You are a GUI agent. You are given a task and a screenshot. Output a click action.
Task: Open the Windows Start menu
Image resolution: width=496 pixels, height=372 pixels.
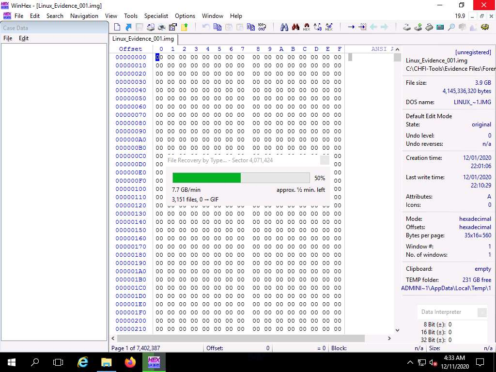[x=12, y=362]
